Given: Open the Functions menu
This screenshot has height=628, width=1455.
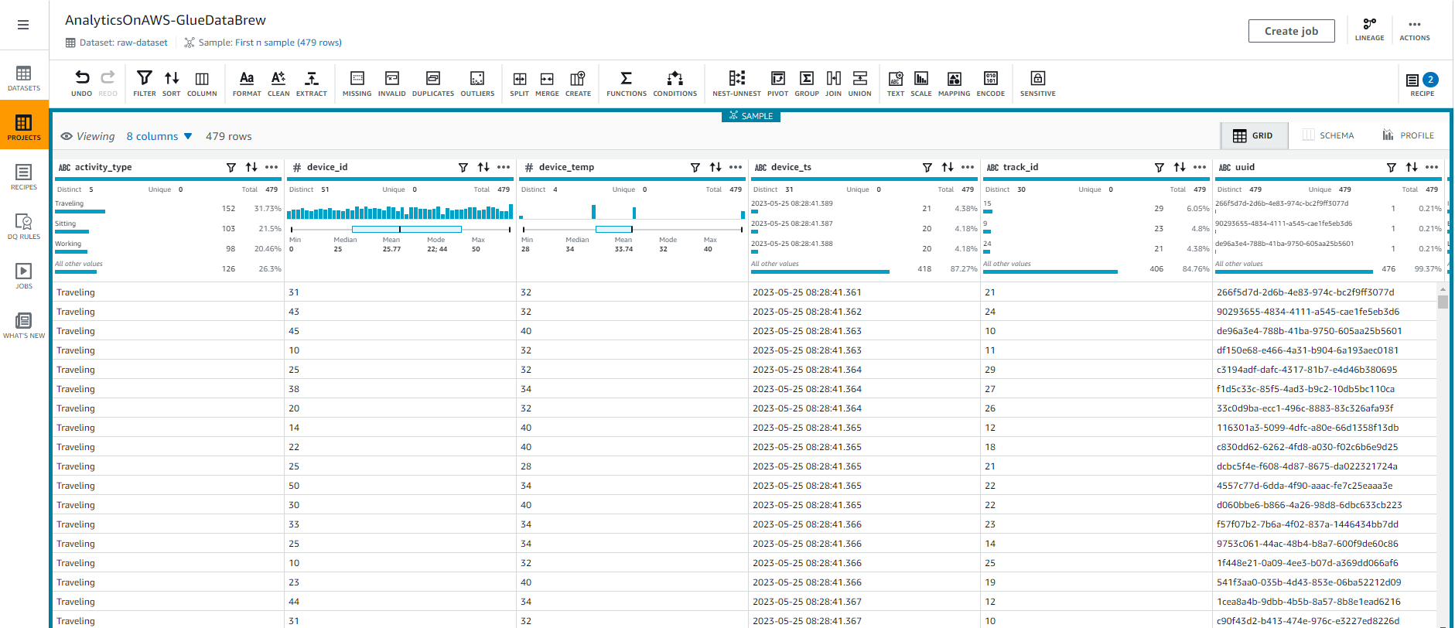Looking at the screenshot, I should click(x=627, y=83).
